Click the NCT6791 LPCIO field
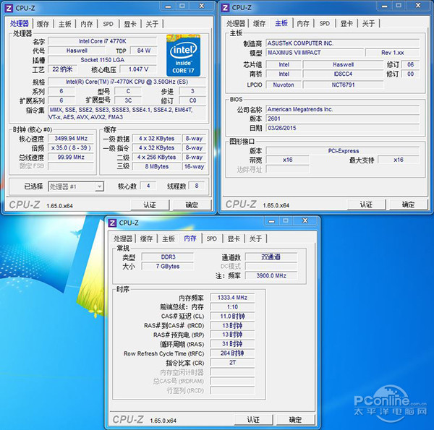The width and height of the screenshot is (434, 430). (343, 85)
